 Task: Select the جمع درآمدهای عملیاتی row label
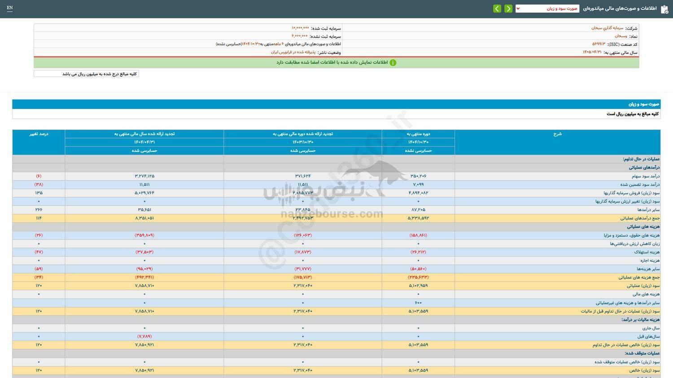[640, 218]
